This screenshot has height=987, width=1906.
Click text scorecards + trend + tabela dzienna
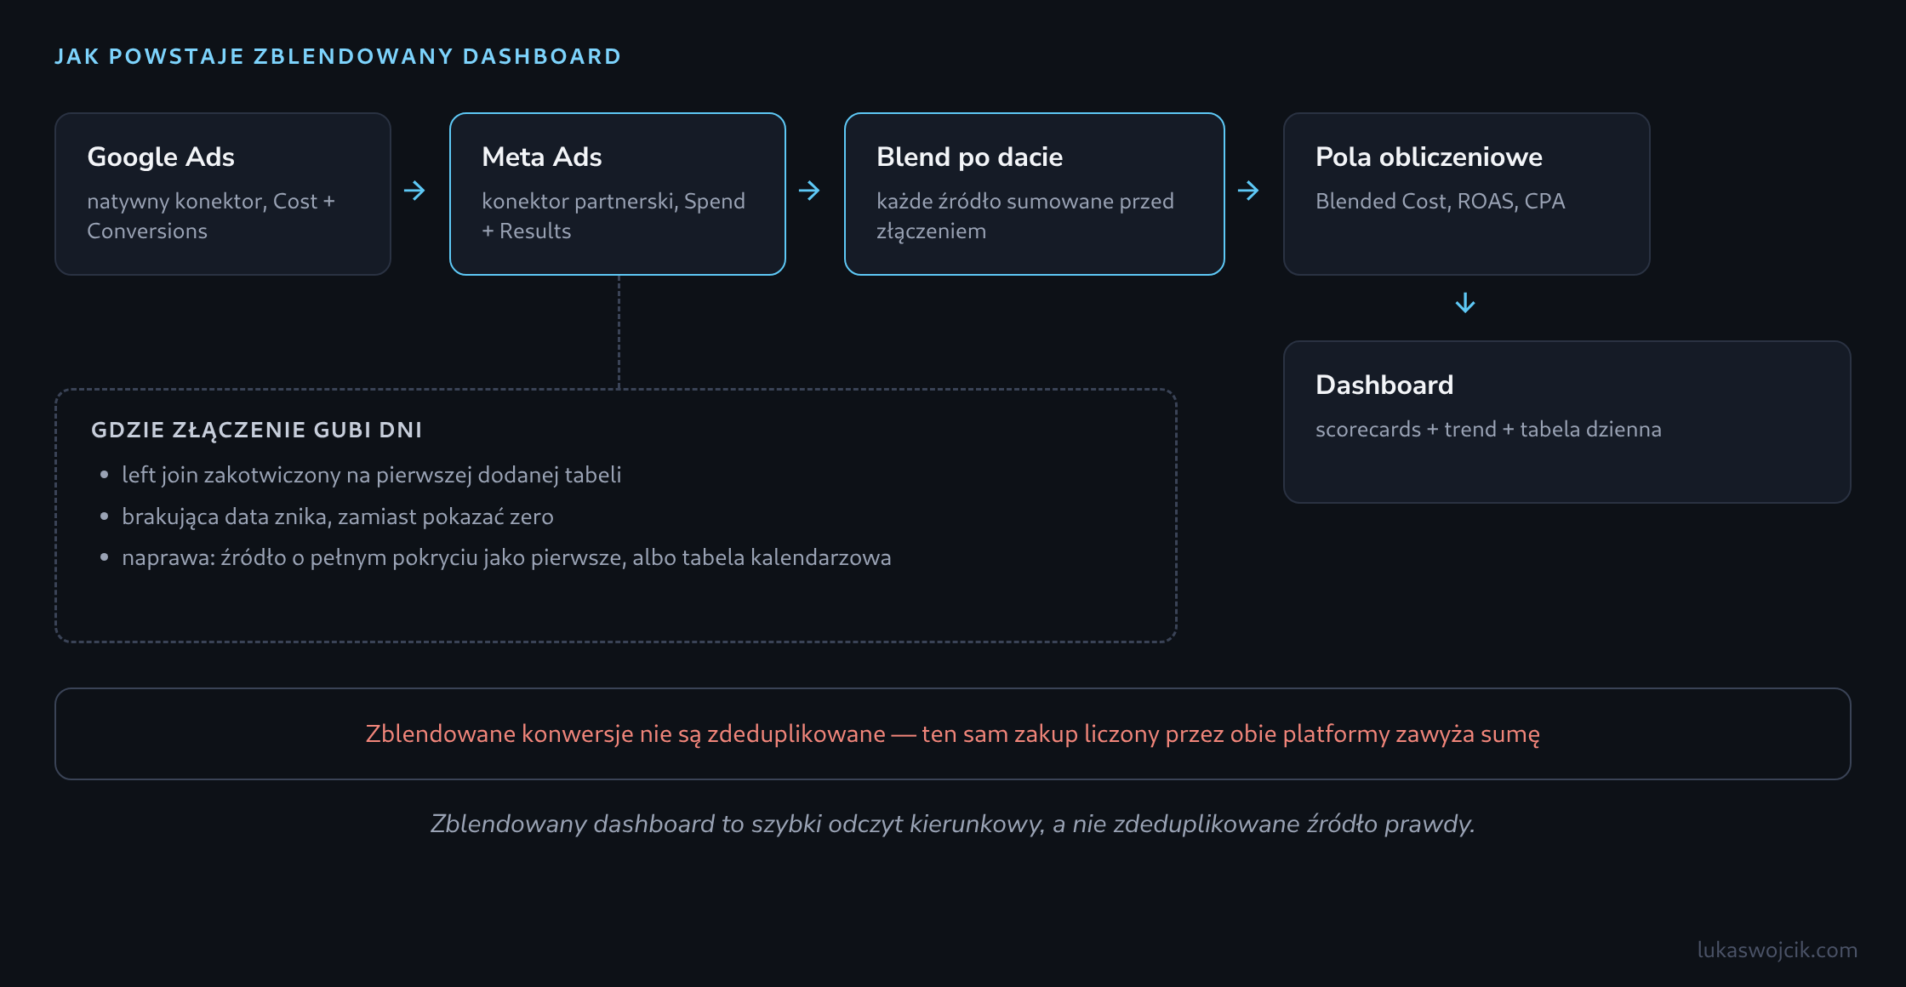1488,429
